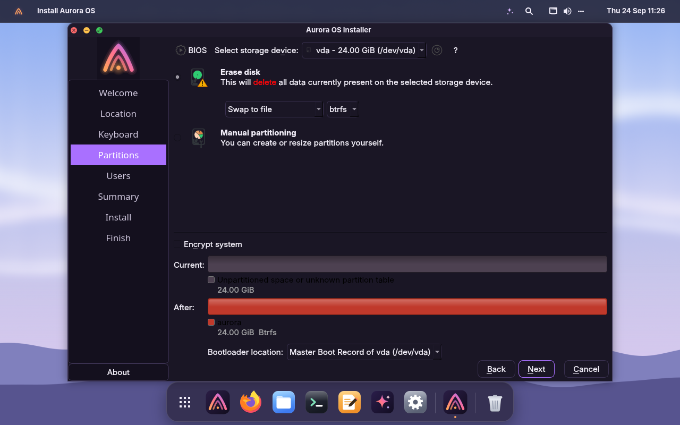This screenshot has height=425, width=680.
Task: Select the Keyboard step in sidebar
Action: tap(118, 134)
